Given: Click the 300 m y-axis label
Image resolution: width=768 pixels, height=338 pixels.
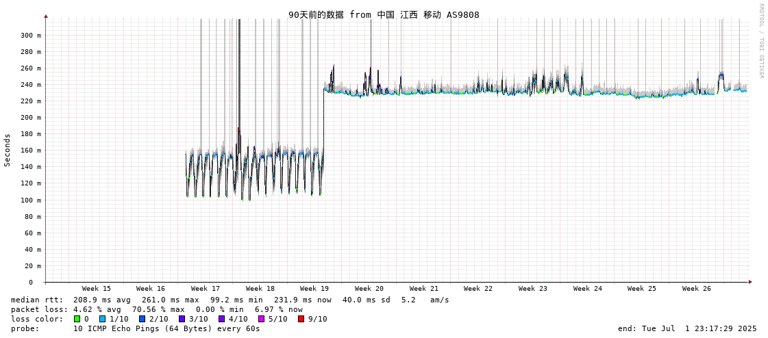Looking at the screenshot, I should [31, 35].
